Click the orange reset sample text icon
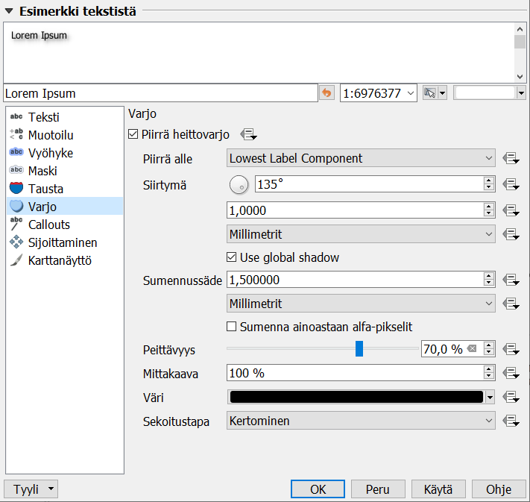The image size is (530, 502). 326,93
